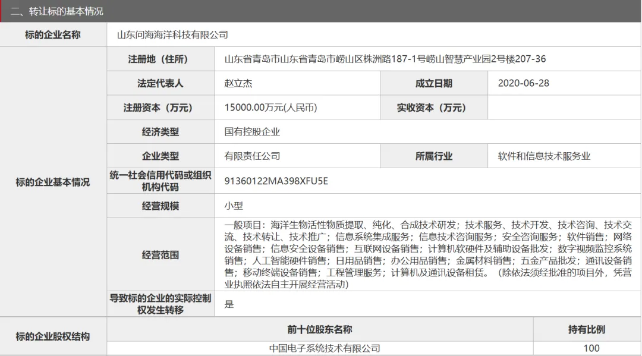The image size is (642, 356).
Task: Click registered capital value 15000.00万元(人民币)
Action: click(x=270, y=108)
